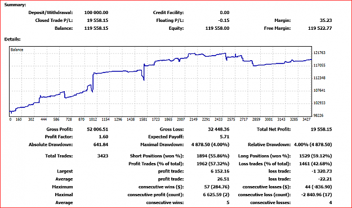Click Long Positions value 1529 (59.12%)
Image resolution: width=352 pixels, height=208 pixels.
click(315, 156)
